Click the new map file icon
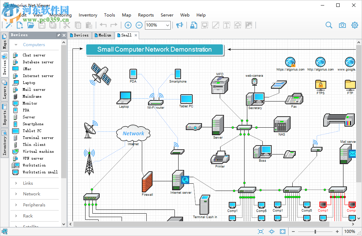The image size is (362, 236). 20,25
